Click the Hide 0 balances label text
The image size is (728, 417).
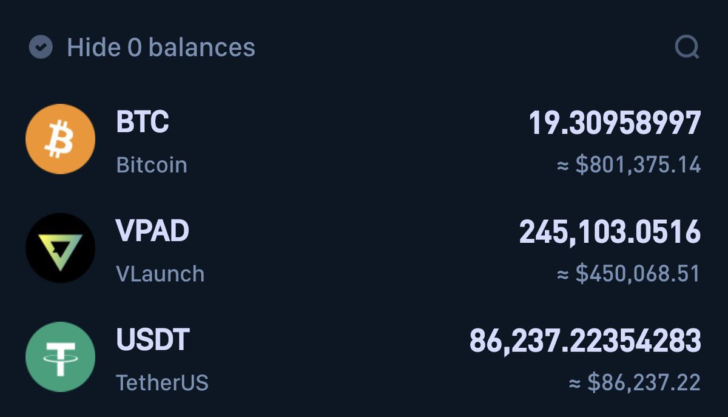click(161, 47)
